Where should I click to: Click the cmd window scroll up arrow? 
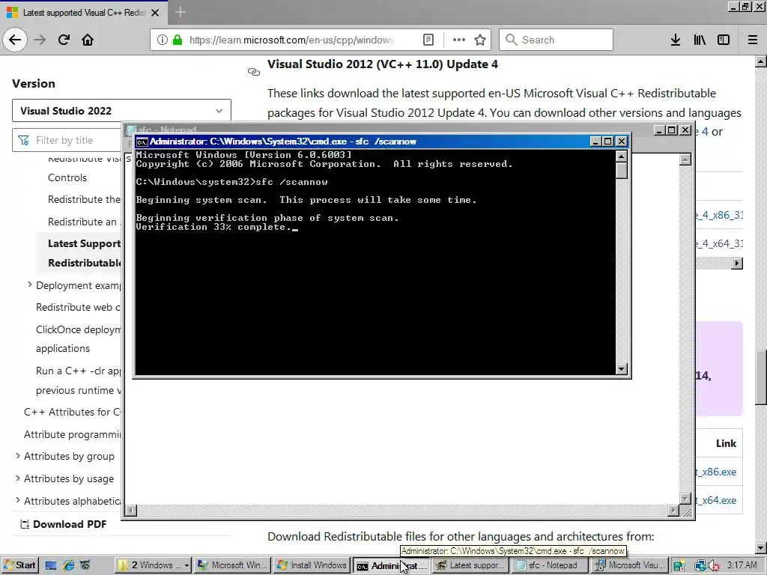[x=621, y=156]
